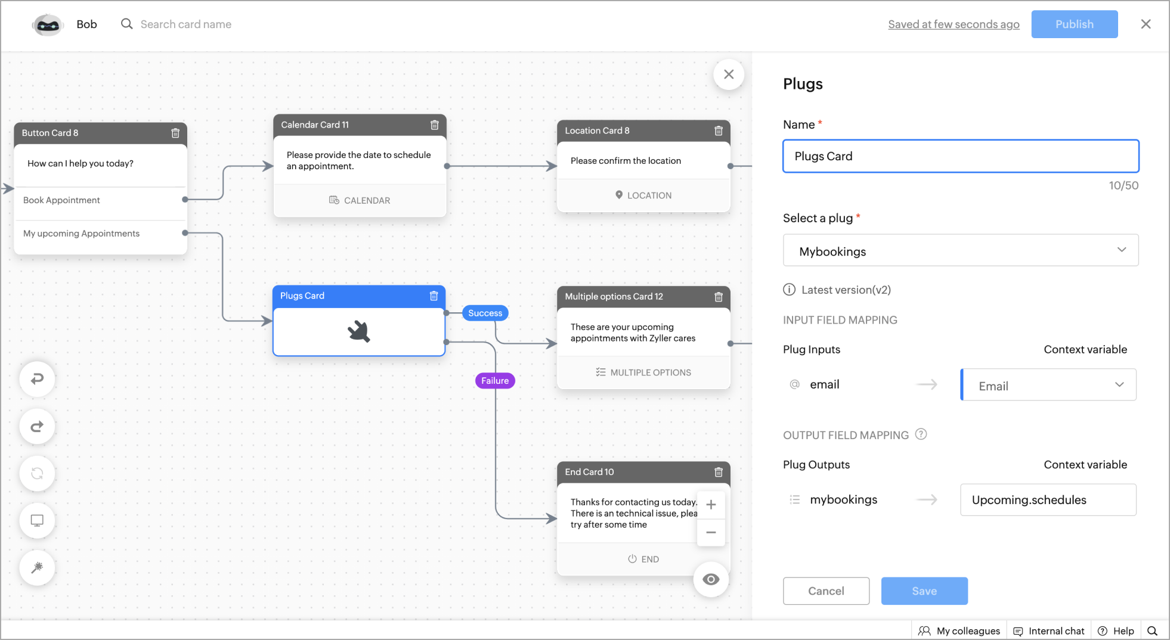Image resolution: width=1170 pixels, height=640 pixels.
Task: Select the Book Appointment option
Action: [100, 200]
